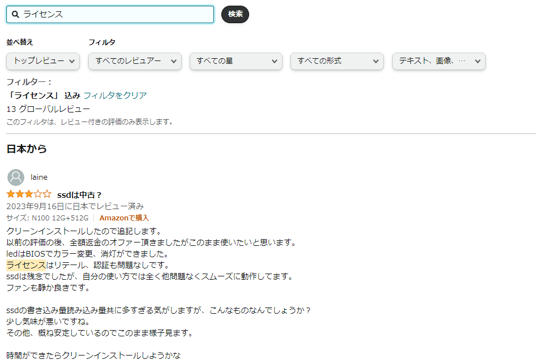Click the サイズ: N100 12G+512G variant text
548x364 pixels.
click(x=48, y=218)
